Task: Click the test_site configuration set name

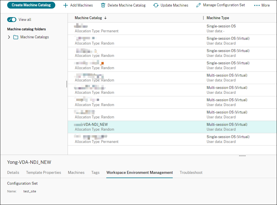Action: click(30, 191)
